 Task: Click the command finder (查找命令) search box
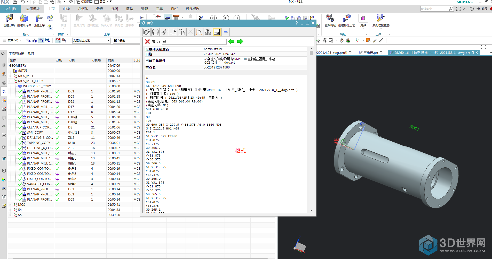437,9
